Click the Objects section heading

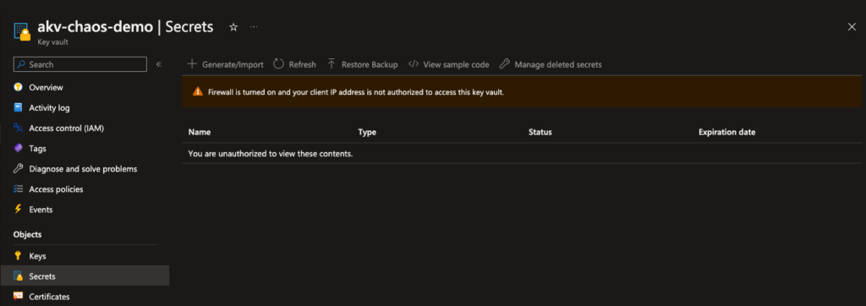coord(28,234)
